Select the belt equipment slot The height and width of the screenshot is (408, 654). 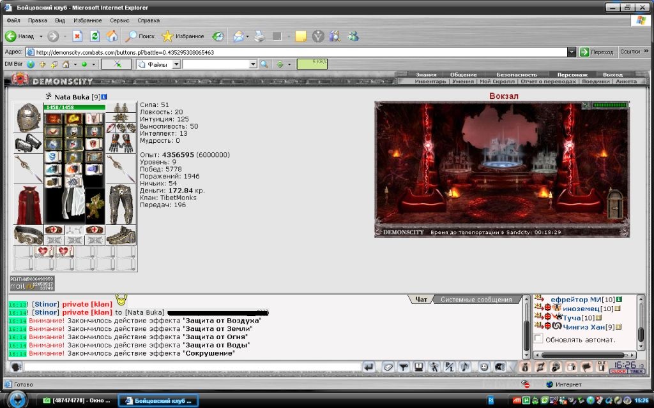point(28,235)
